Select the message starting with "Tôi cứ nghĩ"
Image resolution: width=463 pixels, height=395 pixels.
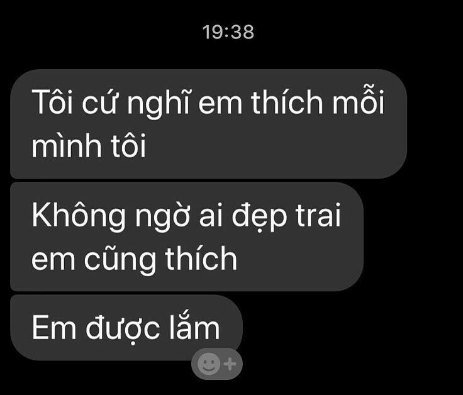coord(208,124)
